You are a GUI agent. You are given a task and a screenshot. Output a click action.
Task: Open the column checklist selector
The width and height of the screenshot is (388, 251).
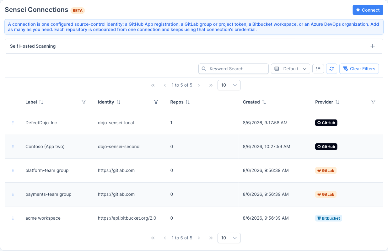click(x=318, y=69)
